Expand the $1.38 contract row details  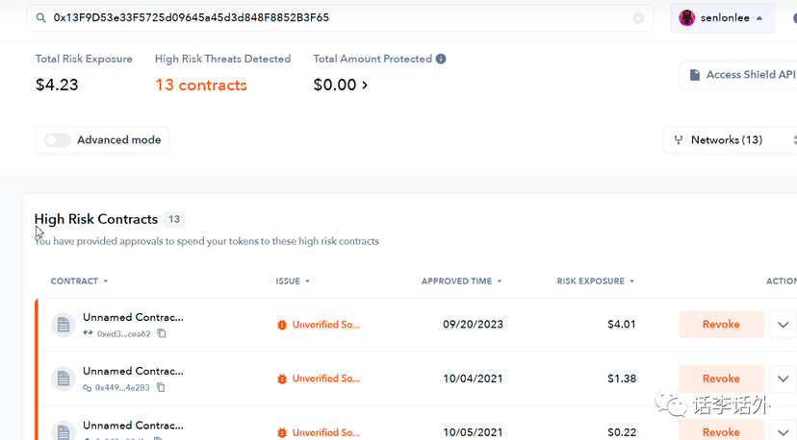783,379
